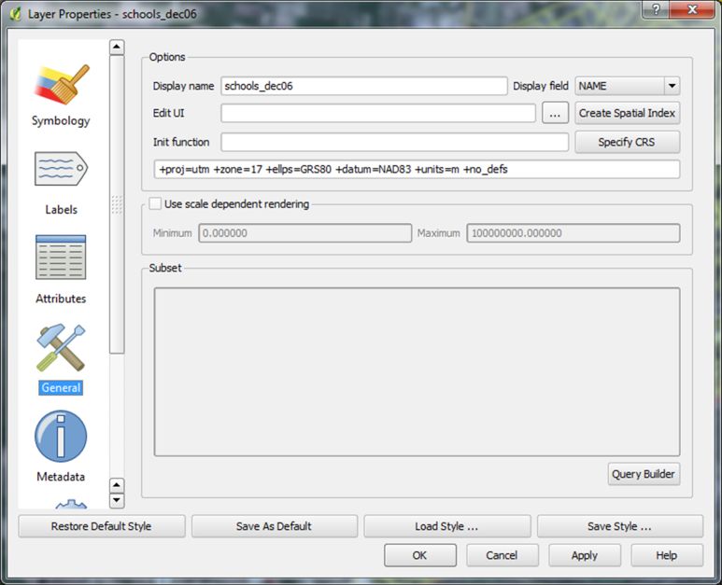Click Save As Default button
722x585 pixels.
pyautogui.click(x=275, y=526)
